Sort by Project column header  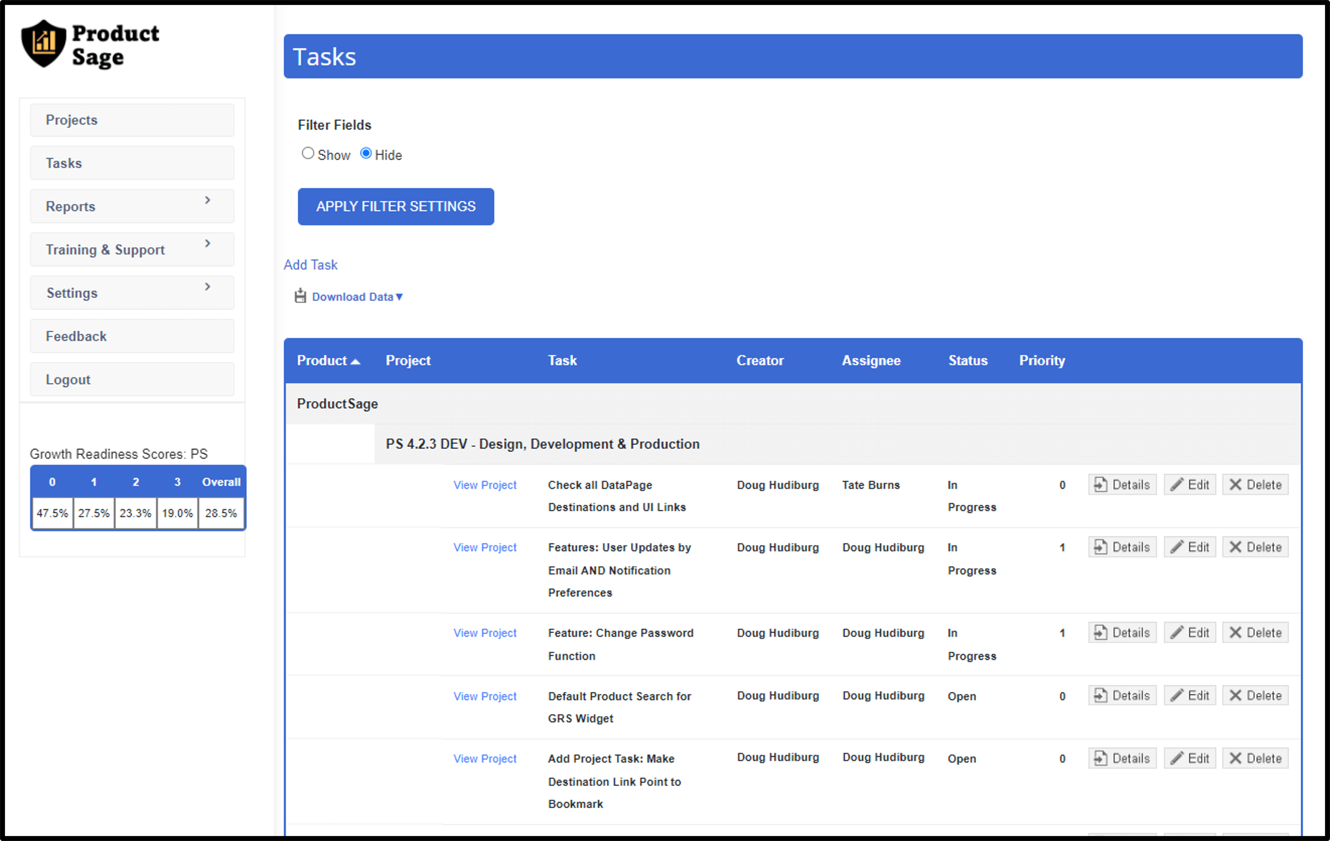408,360
